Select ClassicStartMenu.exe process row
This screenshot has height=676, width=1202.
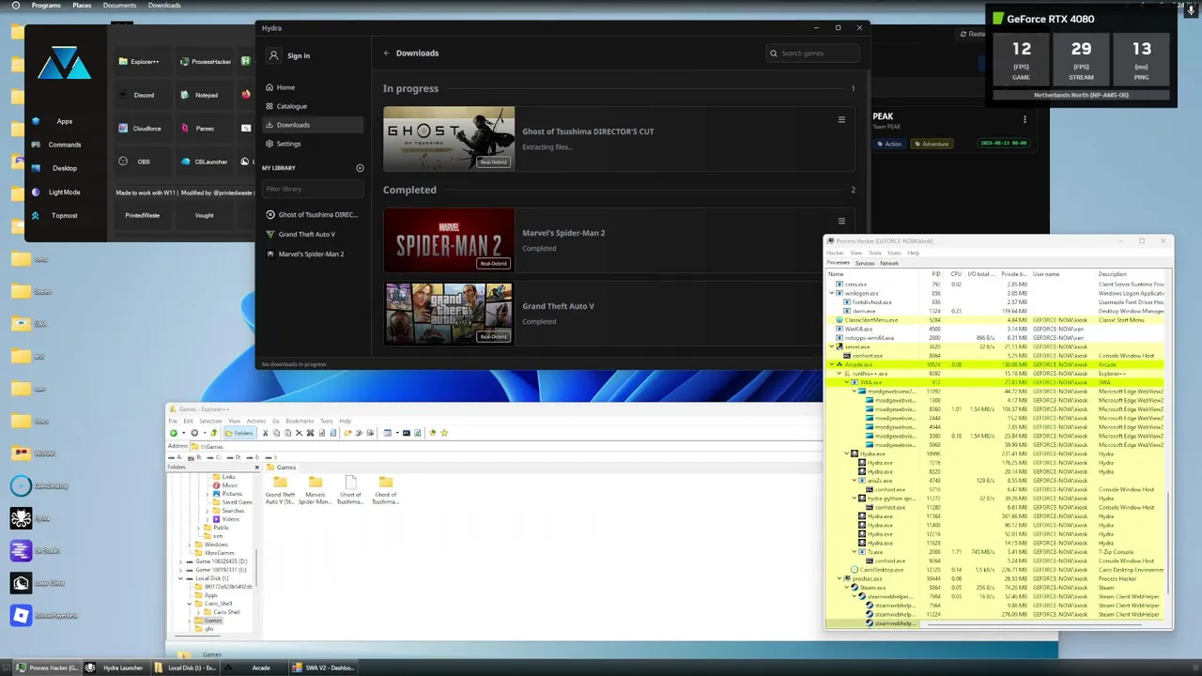(995, 320)
